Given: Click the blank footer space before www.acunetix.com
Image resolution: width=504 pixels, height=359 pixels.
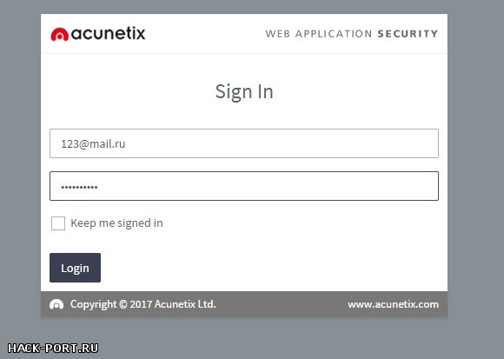Looking at the screenshot, I should [x=282, y=304].
